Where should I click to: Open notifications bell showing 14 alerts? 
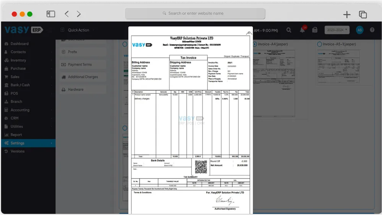click(x=303, y=30)
